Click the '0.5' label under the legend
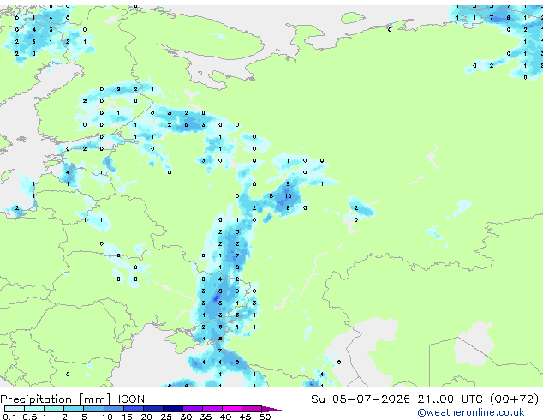543x420 pixels. pyautogui.click(x=30, y=417)
